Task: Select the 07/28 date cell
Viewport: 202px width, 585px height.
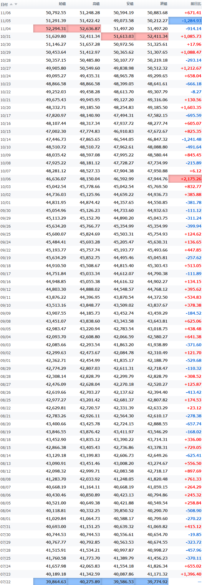Action: pos(6,550)
